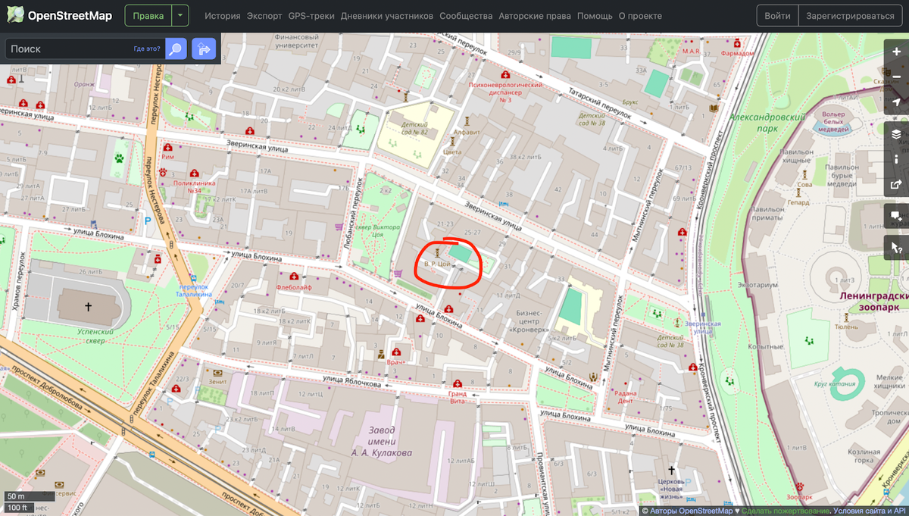Click the parking P marker near улица Блохина

(x=148, y=221)
